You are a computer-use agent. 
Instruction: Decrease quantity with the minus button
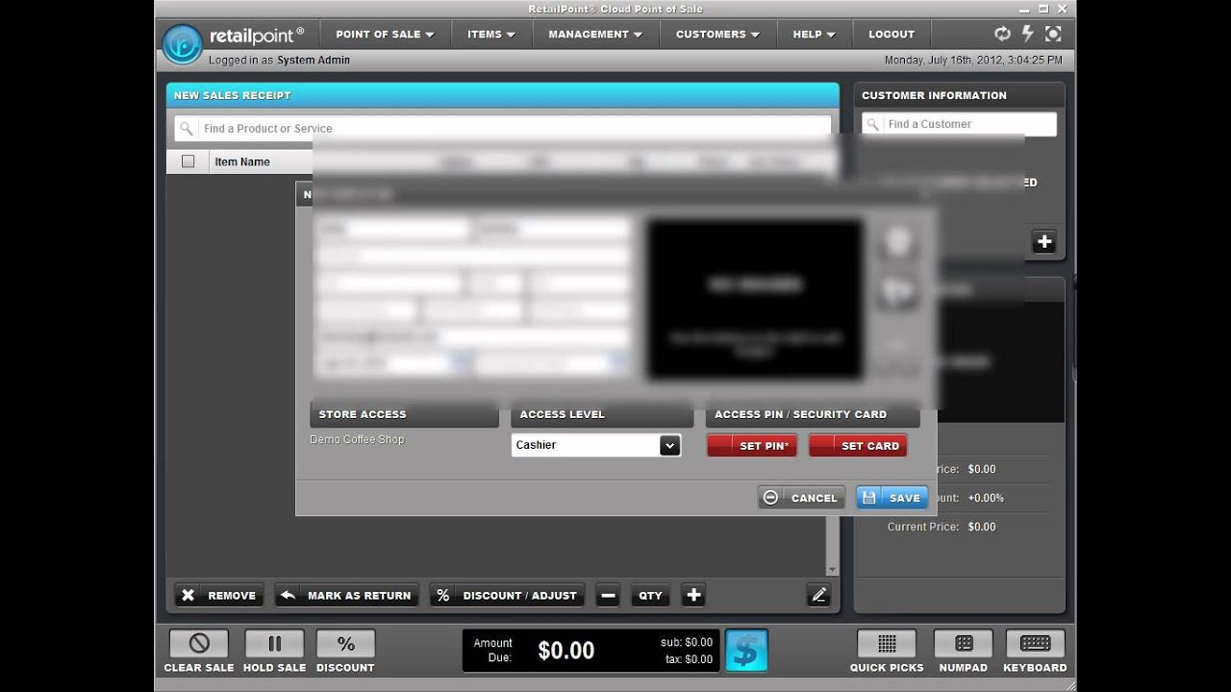608,595
